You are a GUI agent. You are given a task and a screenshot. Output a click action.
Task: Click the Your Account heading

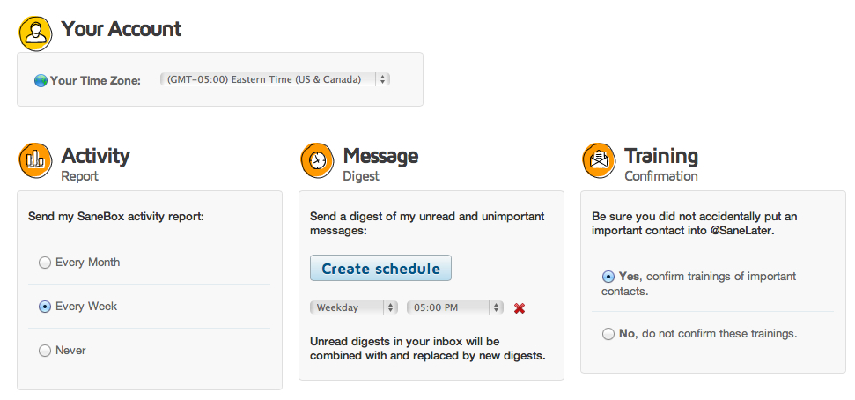[x=122, y=29]
